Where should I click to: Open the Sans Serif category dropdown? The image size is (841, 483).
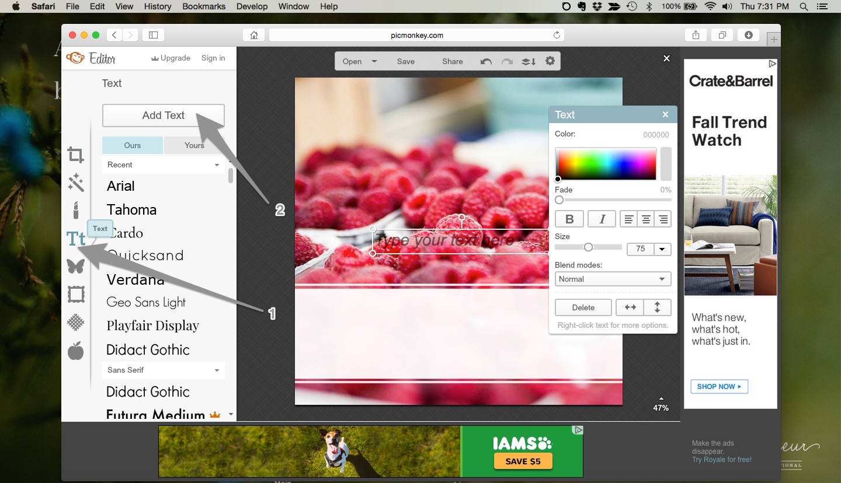(x=164, y=370)
